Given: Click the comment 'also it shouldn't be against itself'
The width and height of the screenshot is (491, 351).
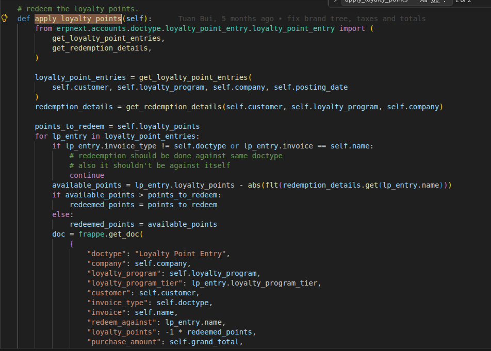Looking at the screenshot, I should coord(150,165).
